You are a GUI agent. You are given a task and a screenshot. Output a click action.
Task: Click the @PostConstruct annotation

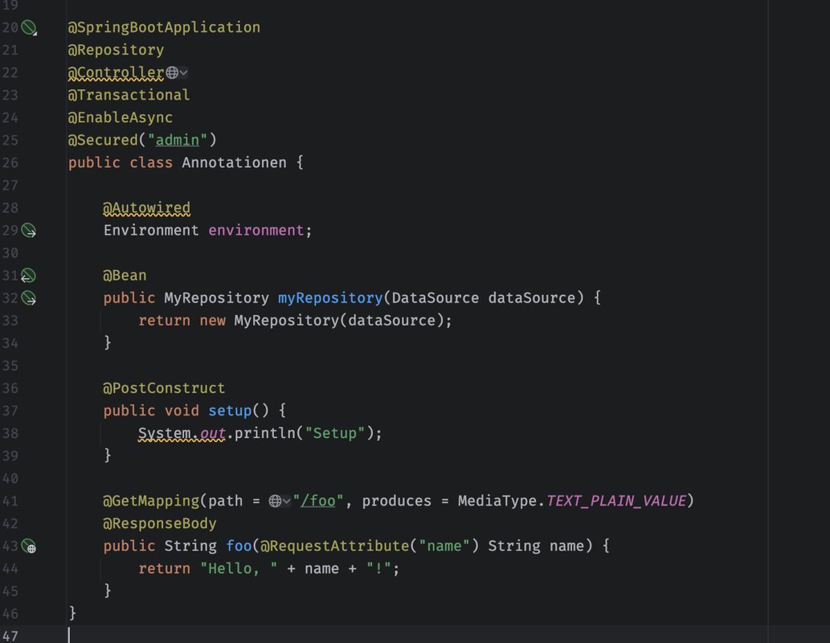click(x=164, y=388)
